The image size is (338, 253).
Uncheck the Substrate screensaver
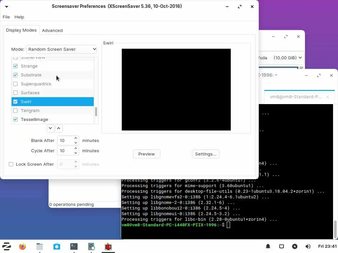pyautogui.click(x=15, y=75)
